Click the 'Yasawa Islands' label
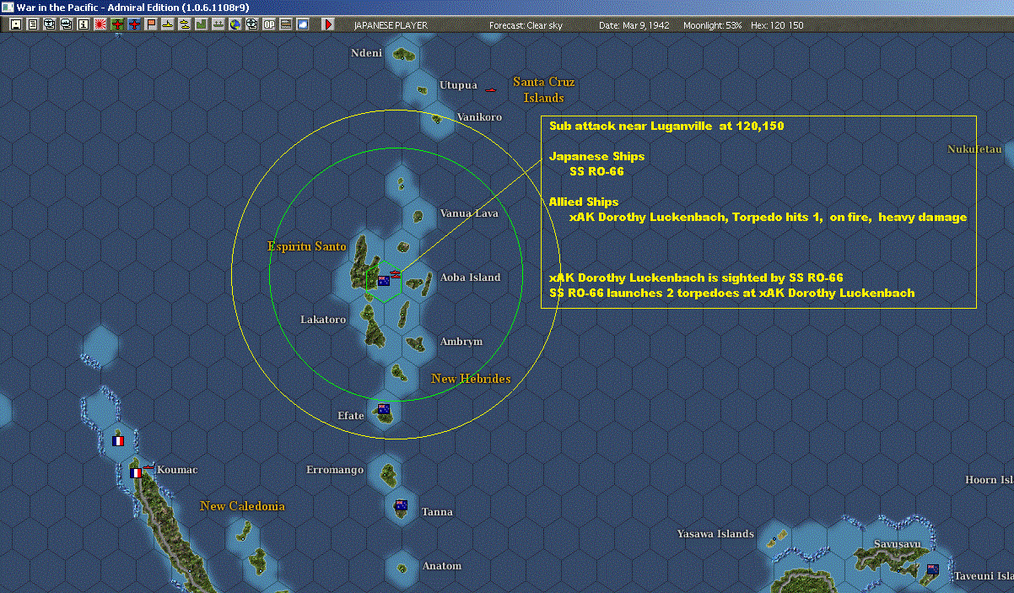Image resolution: width=1014 pixels, height=593 pixels. point(715,534)
